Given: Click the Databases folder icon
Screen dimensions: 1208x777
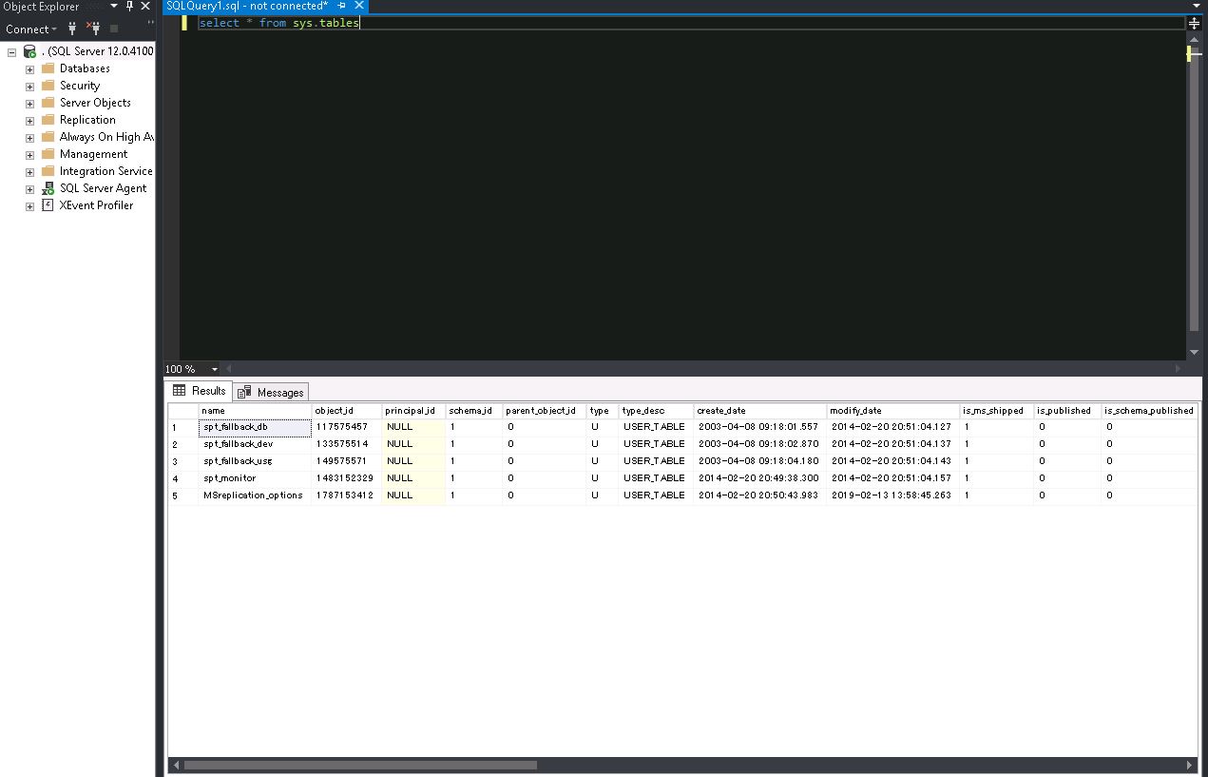Looking at the screenshot, I should pyautogui.click(x=49, y=68).
